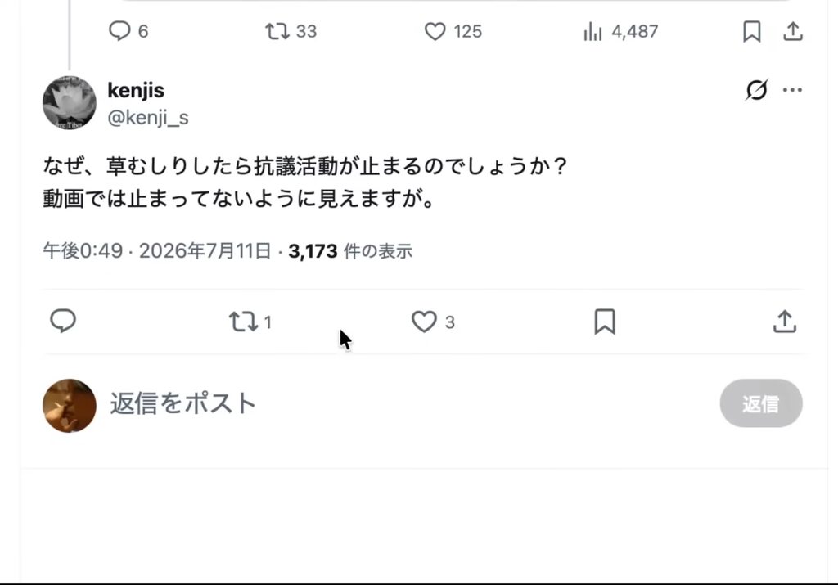The height and width of the screenshot is (585, 838).
Task: View analytics showing 4,487 views
Action: 620,31
